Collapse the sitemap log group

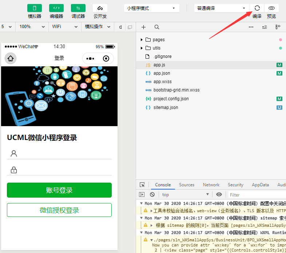click(141, 218)
